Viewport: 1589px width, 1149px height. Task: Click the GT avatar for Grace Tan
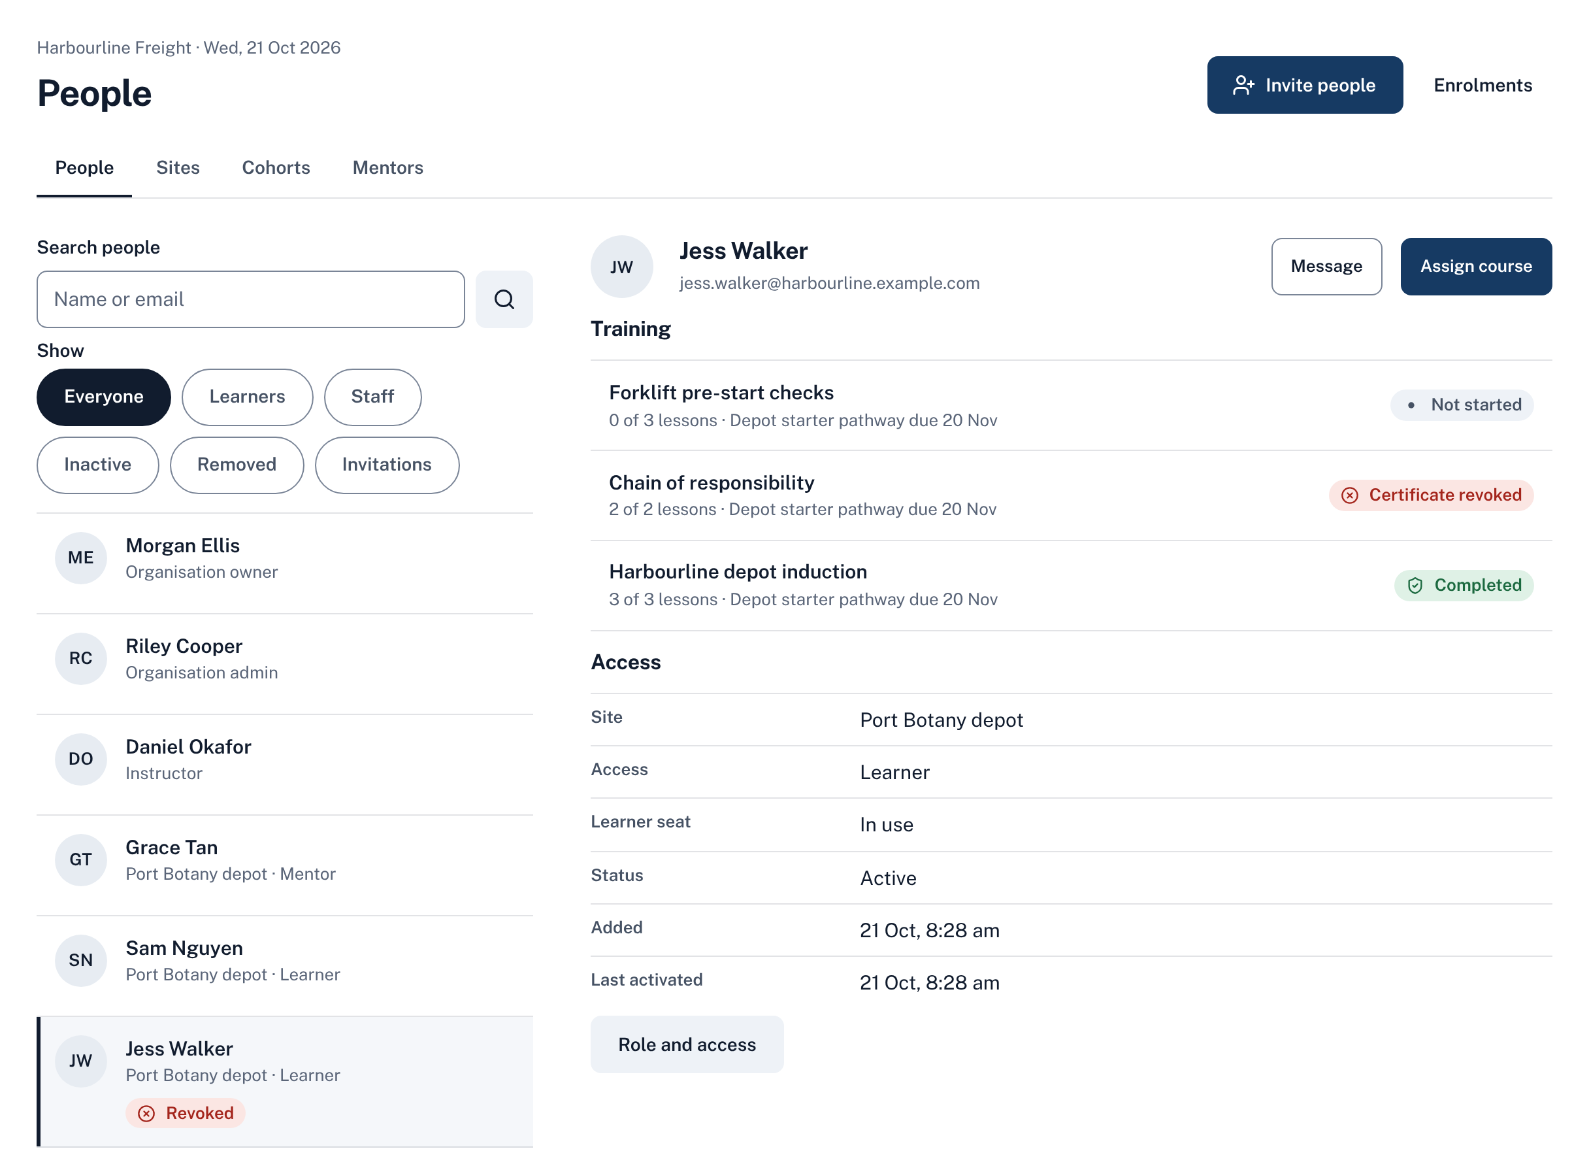tap(80, 859)
